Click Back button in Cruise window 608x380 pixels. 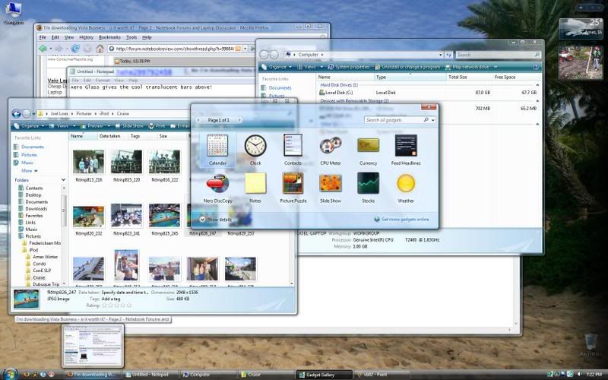[16, 113]
